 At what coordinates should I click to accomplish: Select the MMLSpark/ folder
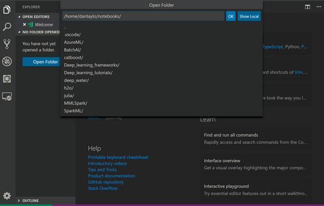[x=162, y=103]
